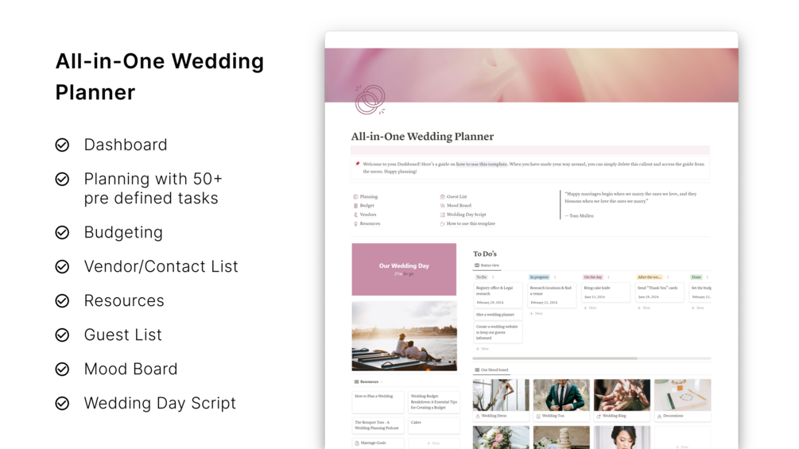The width and height of the screenshot is (799, 449).
Task: Click the checkmark icon next to Budgeting
Action: click(x=62, y=233)
